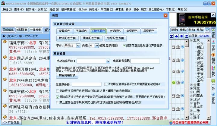Click the 解除网络封锁 button
Image resolution: width=217 pixels, height=126 pixels.
coord(67,75)
